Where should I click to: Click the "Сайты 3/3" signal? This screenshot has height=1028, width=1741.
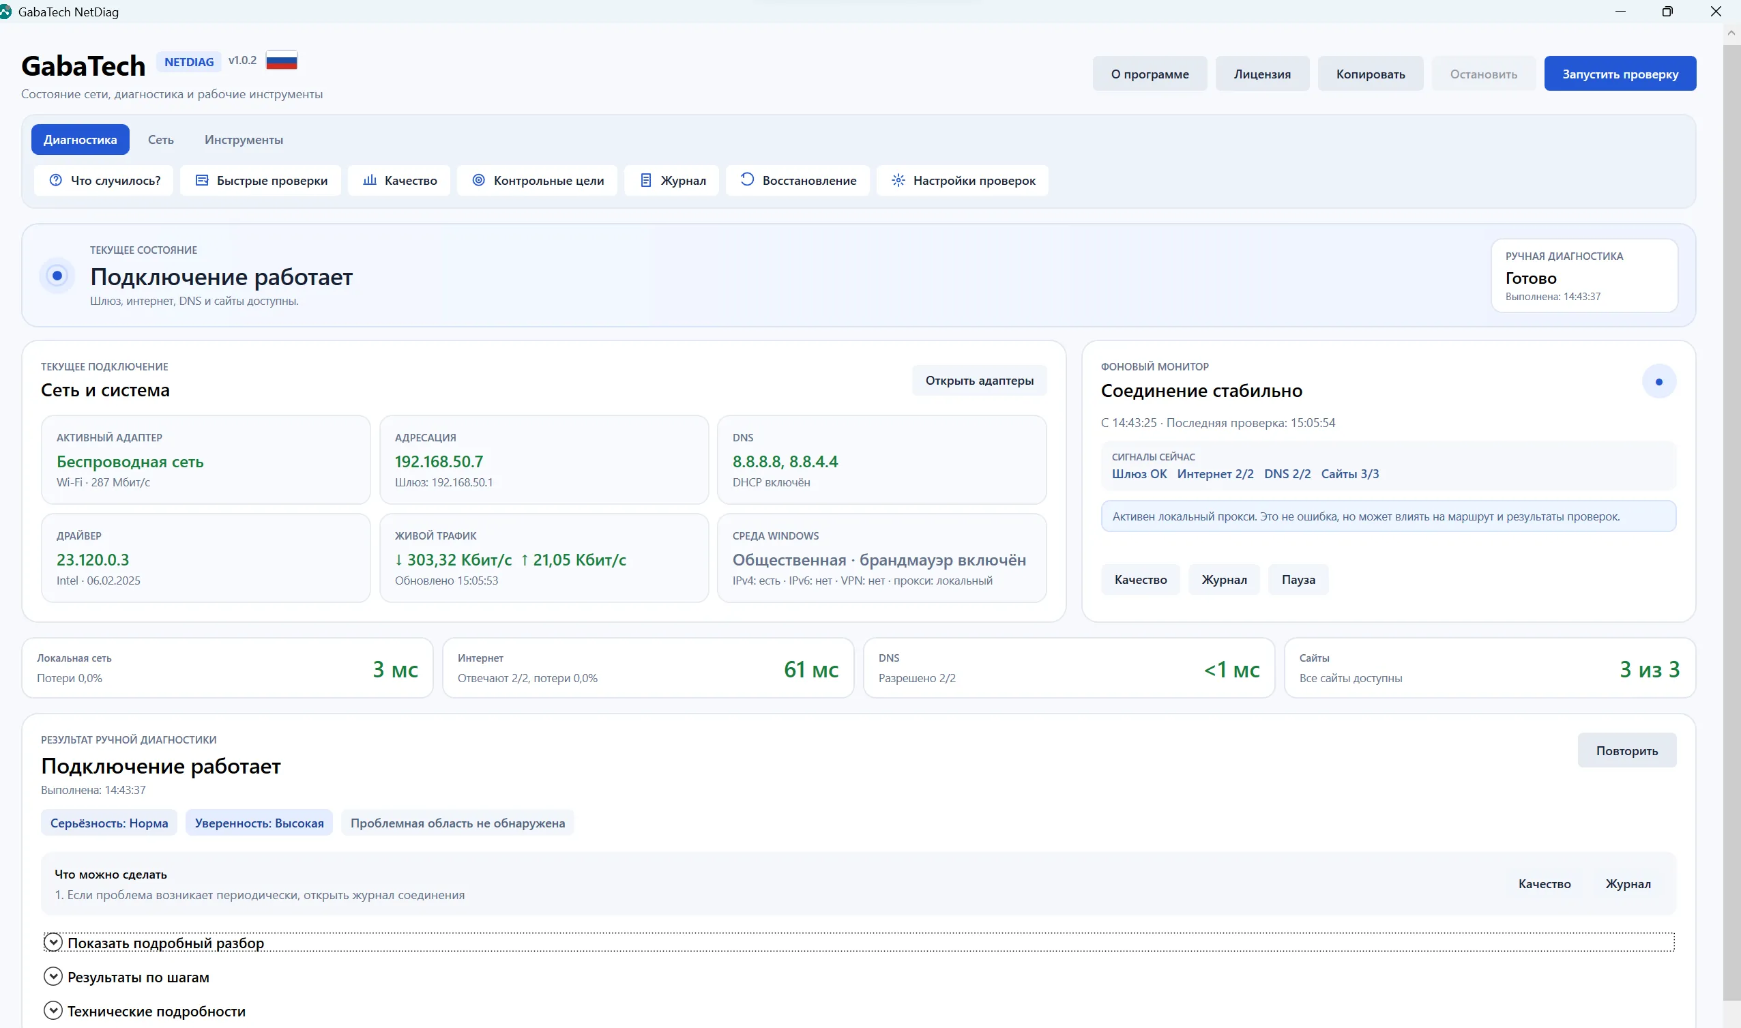pos(1349,474)
